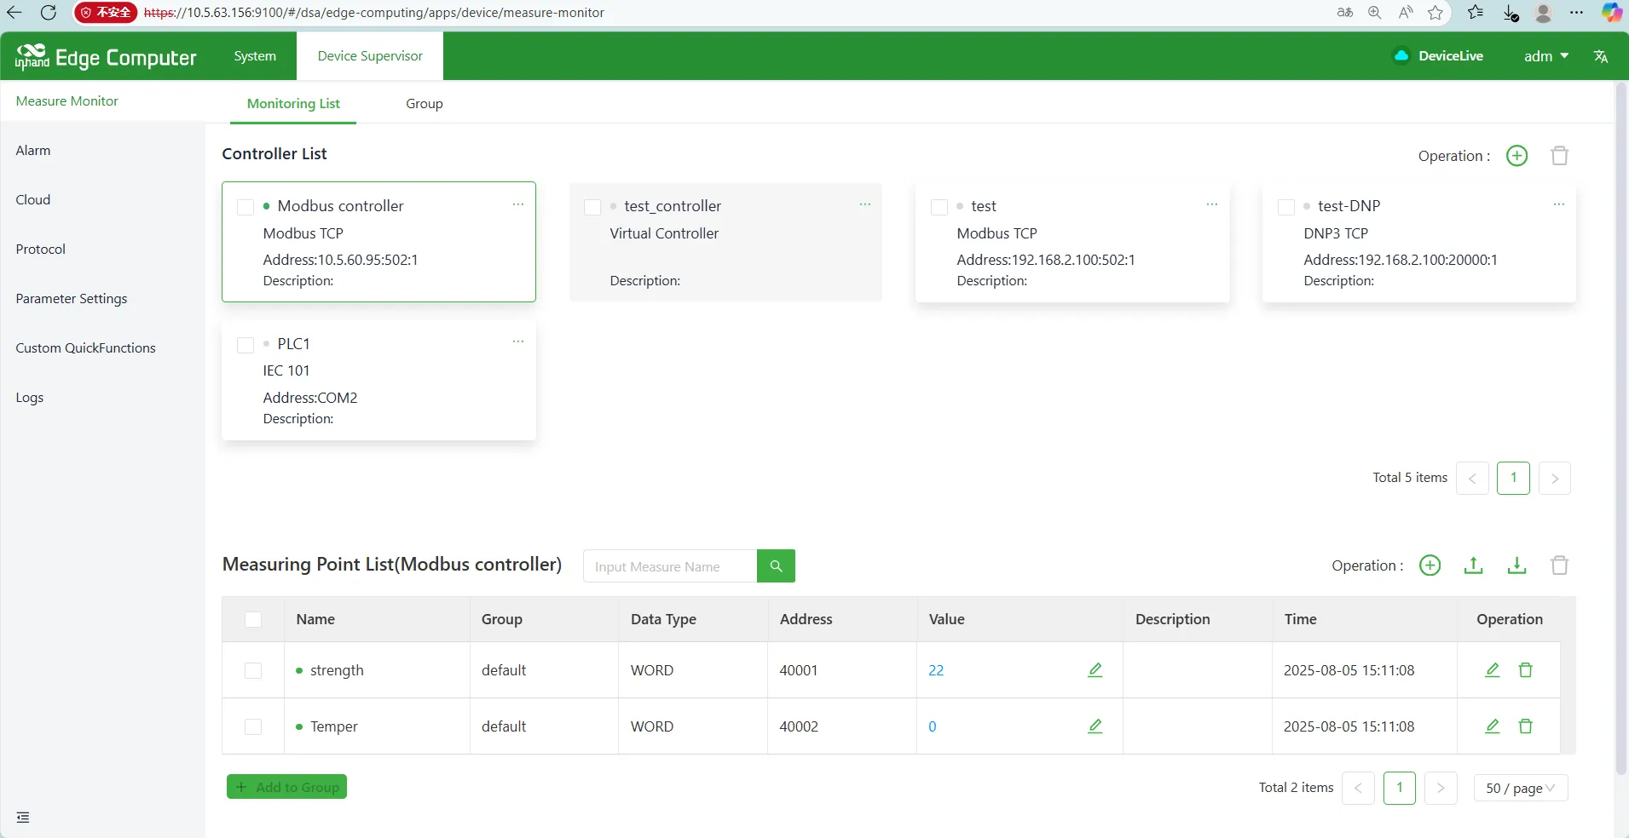Go back in the browser
The width and height of the screenshot is (1629, 838).
[14, 13]
